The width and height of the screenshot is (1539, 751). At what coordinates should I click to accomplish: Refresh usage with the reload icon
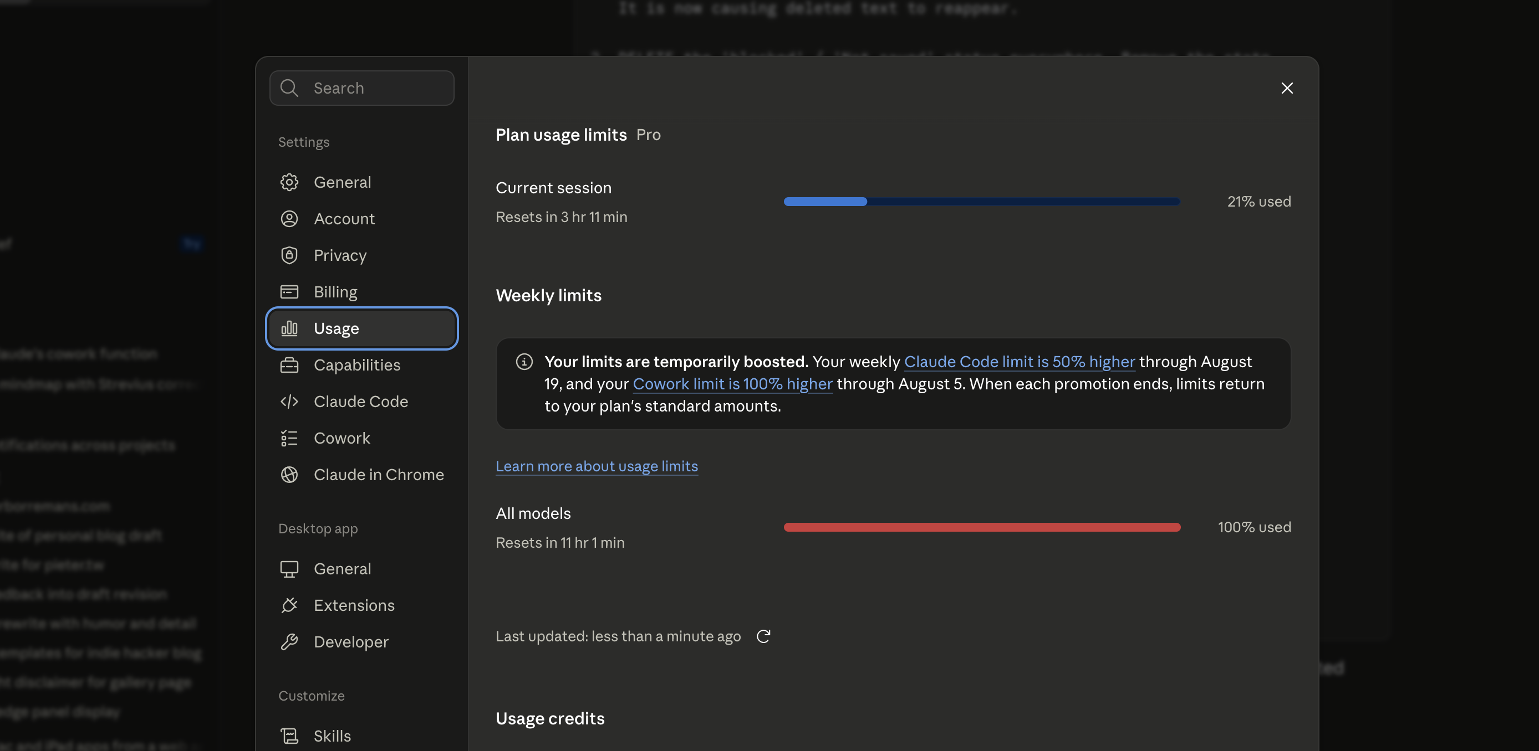click(x=763, y=636)
